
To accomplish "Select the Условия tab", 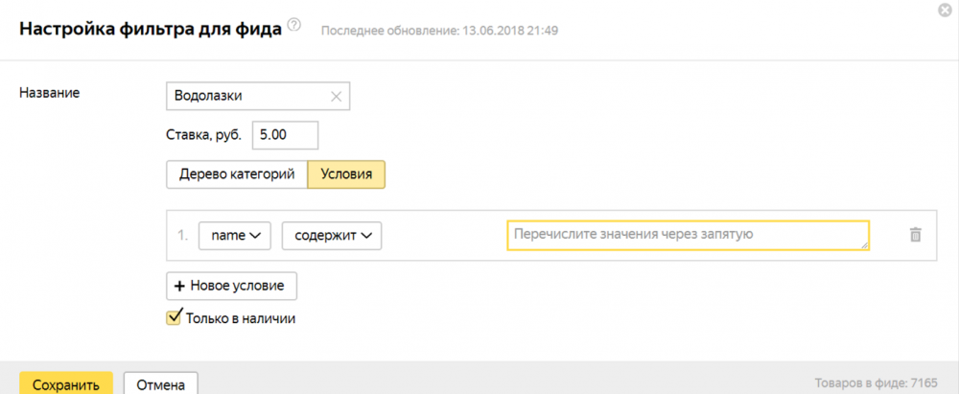I will [346, 174].
